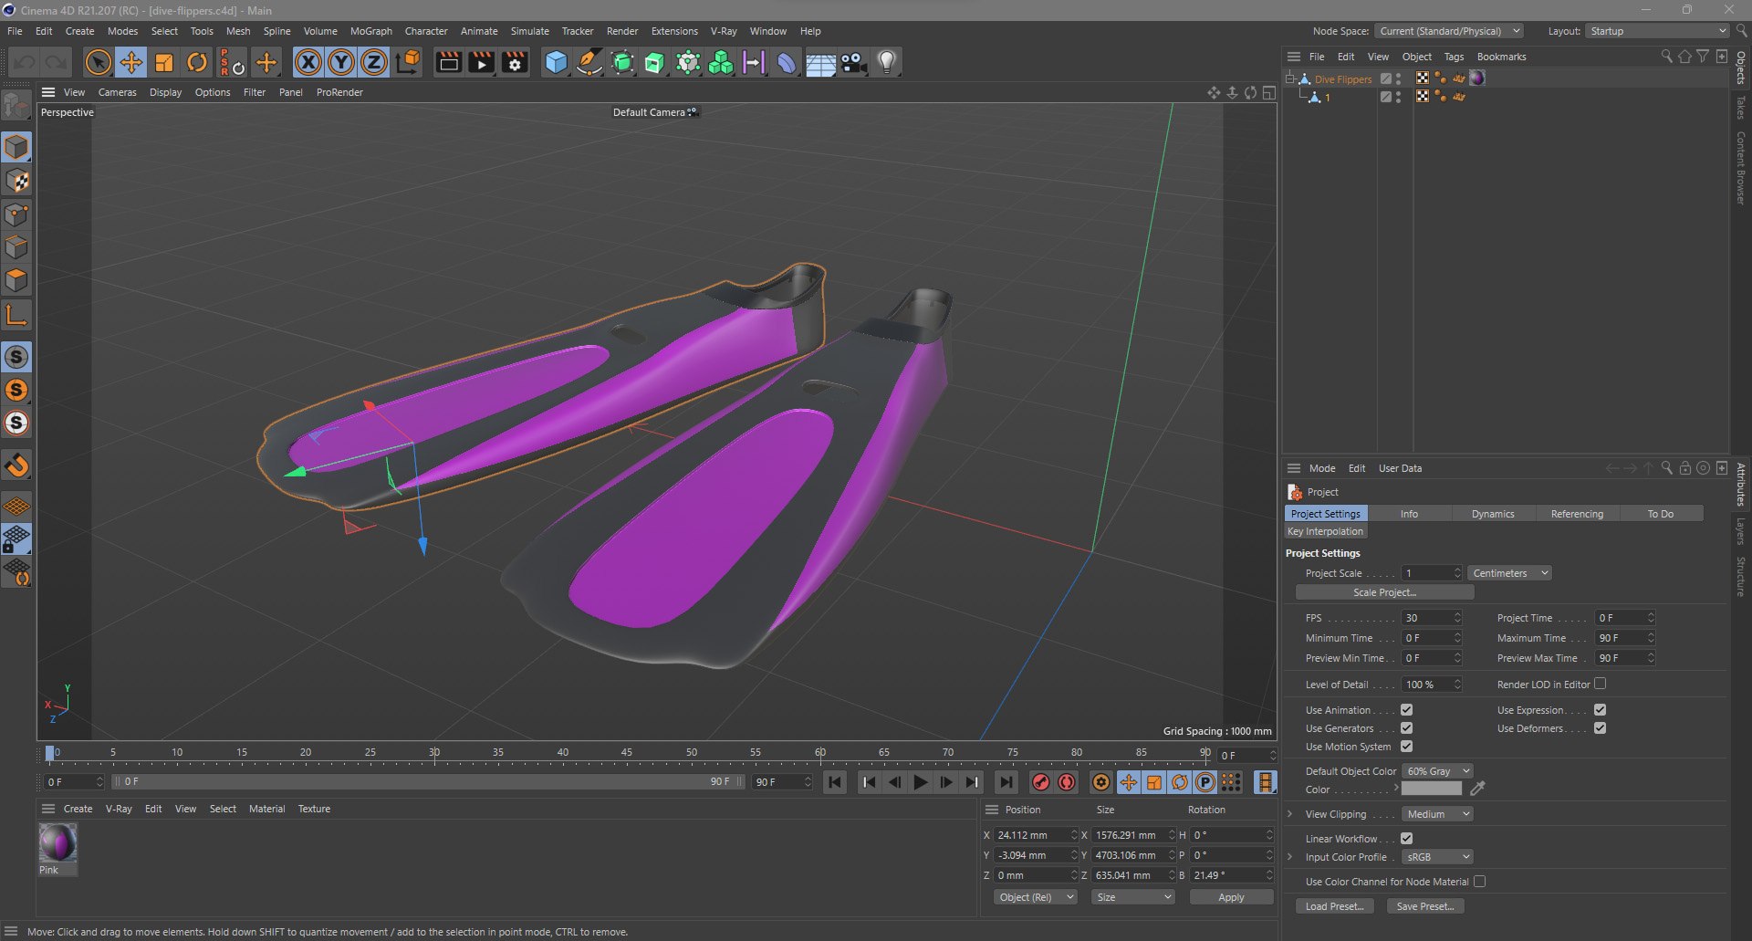The image size is (1752, 941).
Task: Open the spline Pen tool
Action: 589,62
